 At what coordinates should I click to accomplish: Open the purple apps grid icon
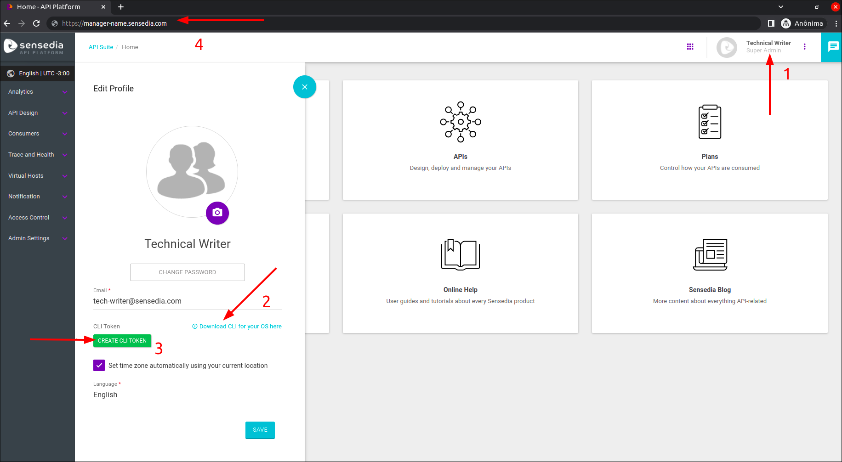(690, 47)
